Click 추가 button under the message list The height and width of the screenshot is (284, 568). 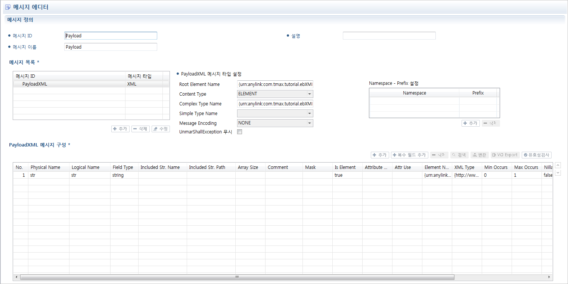point(120,129)
